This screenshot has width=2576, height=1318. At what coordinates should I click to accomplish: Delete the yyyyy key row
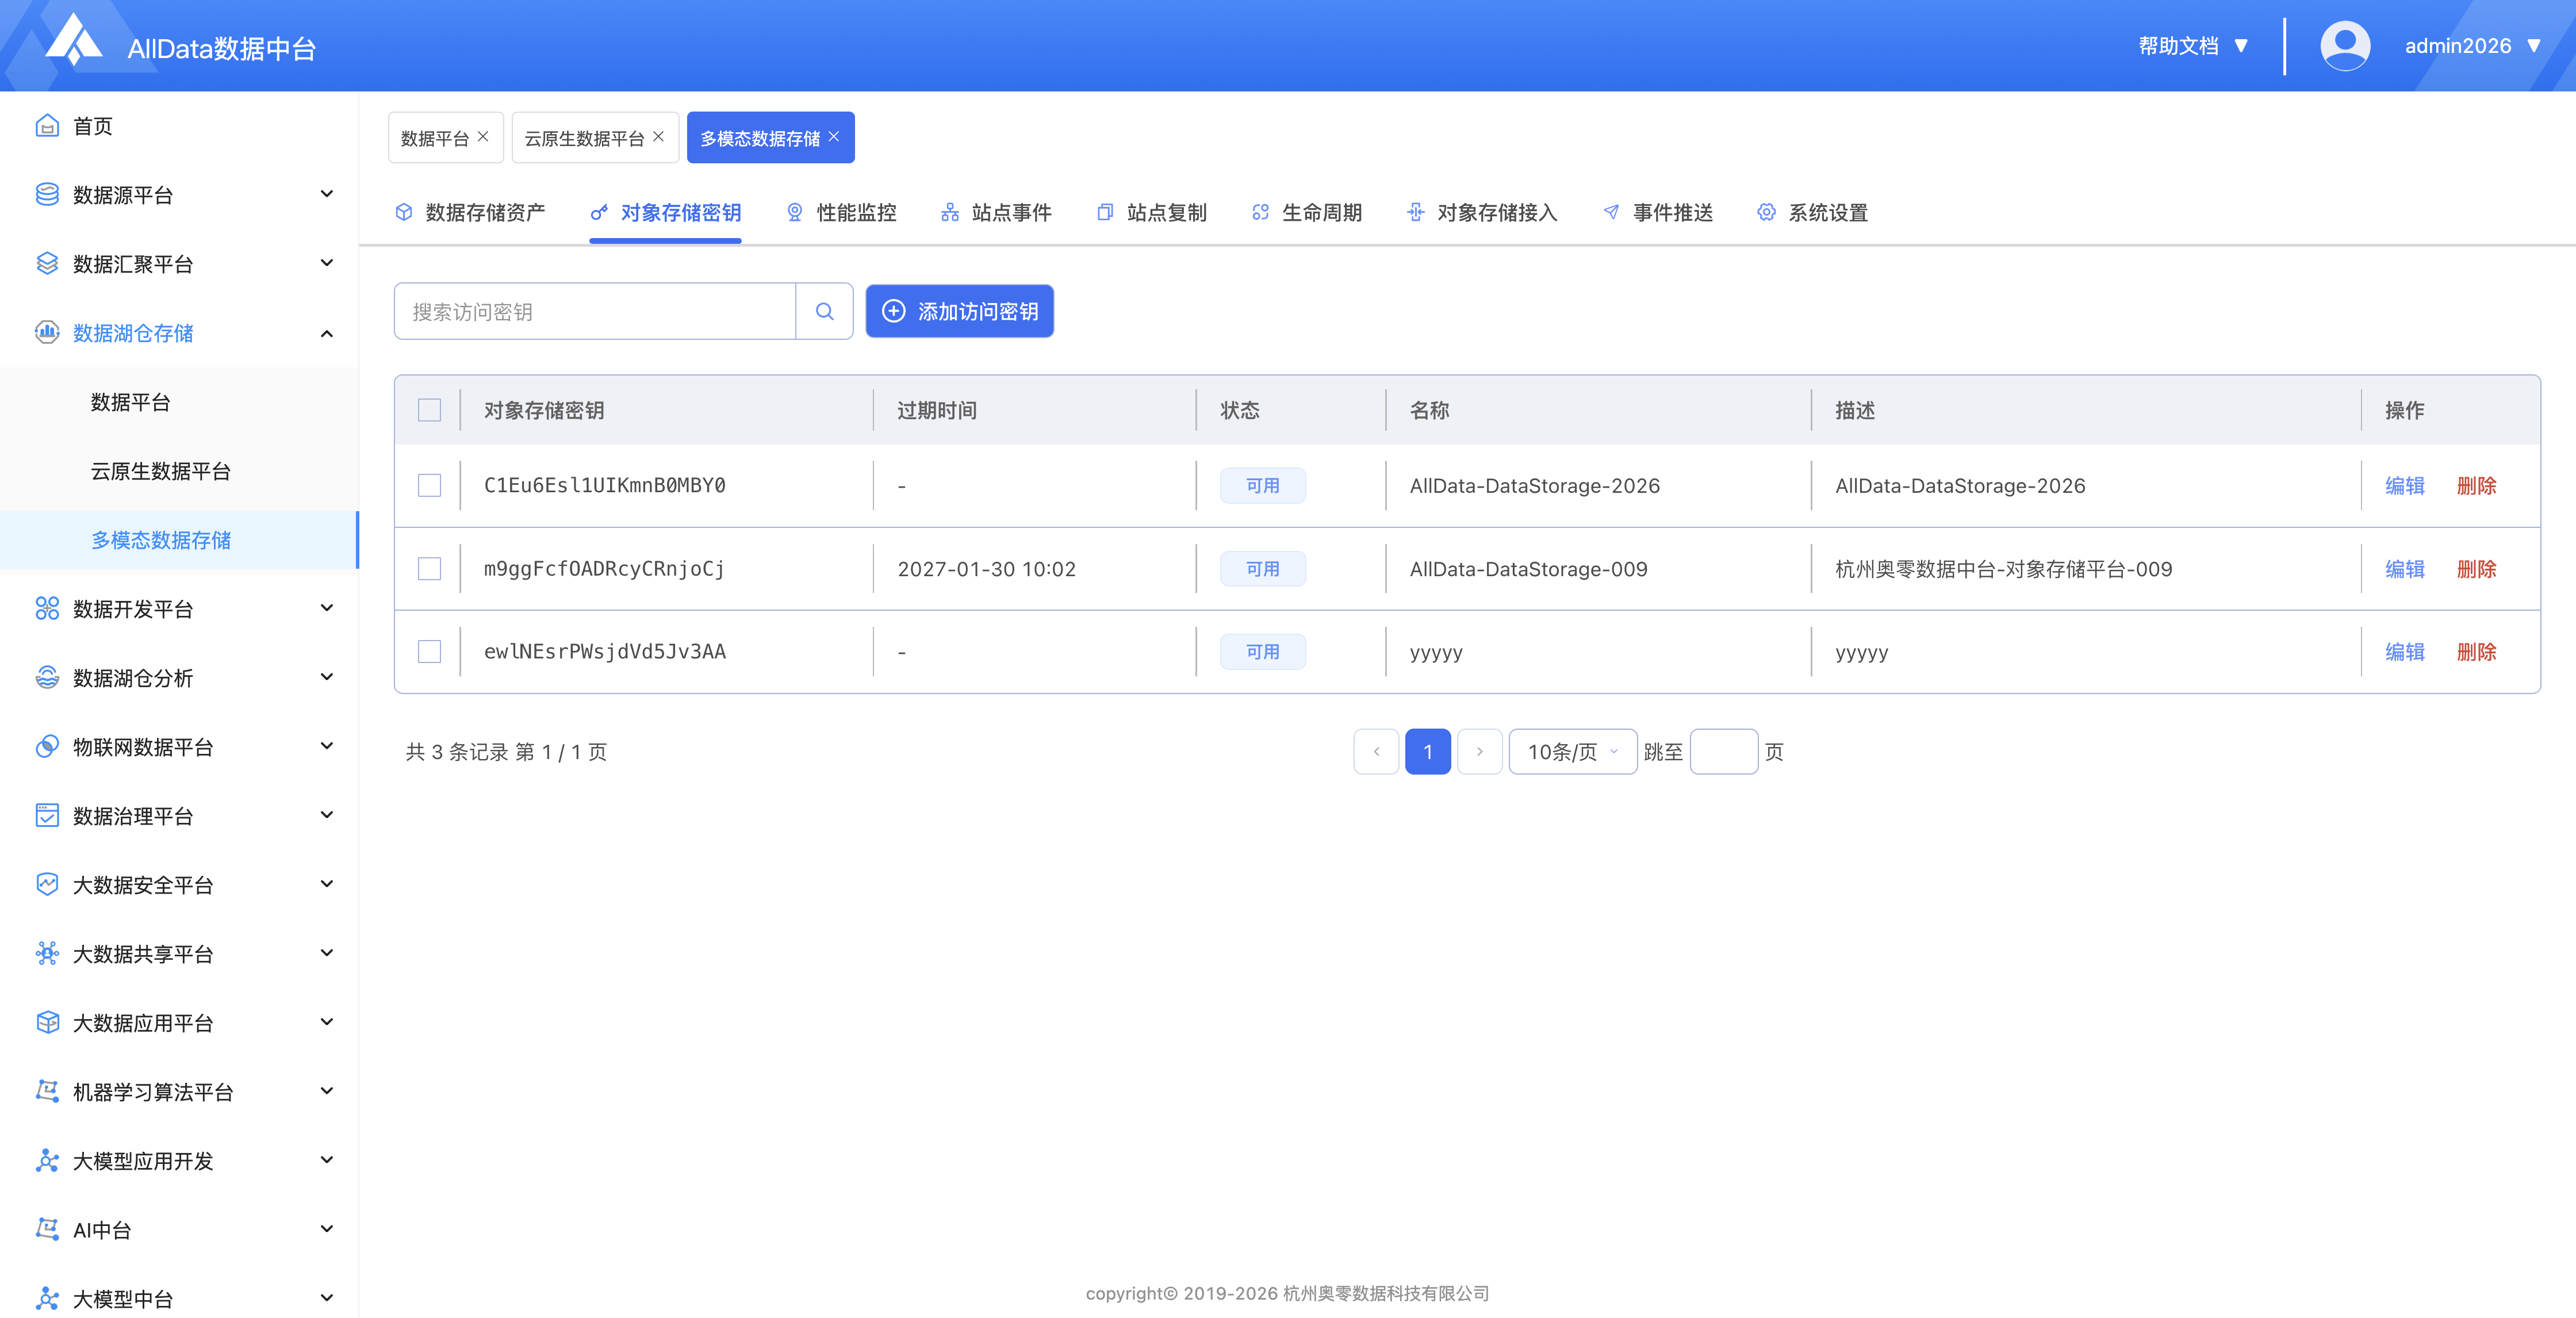[x=2476, y=651]
